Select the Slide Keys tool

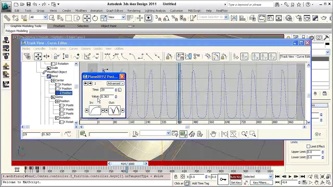(x=47, y=56)
